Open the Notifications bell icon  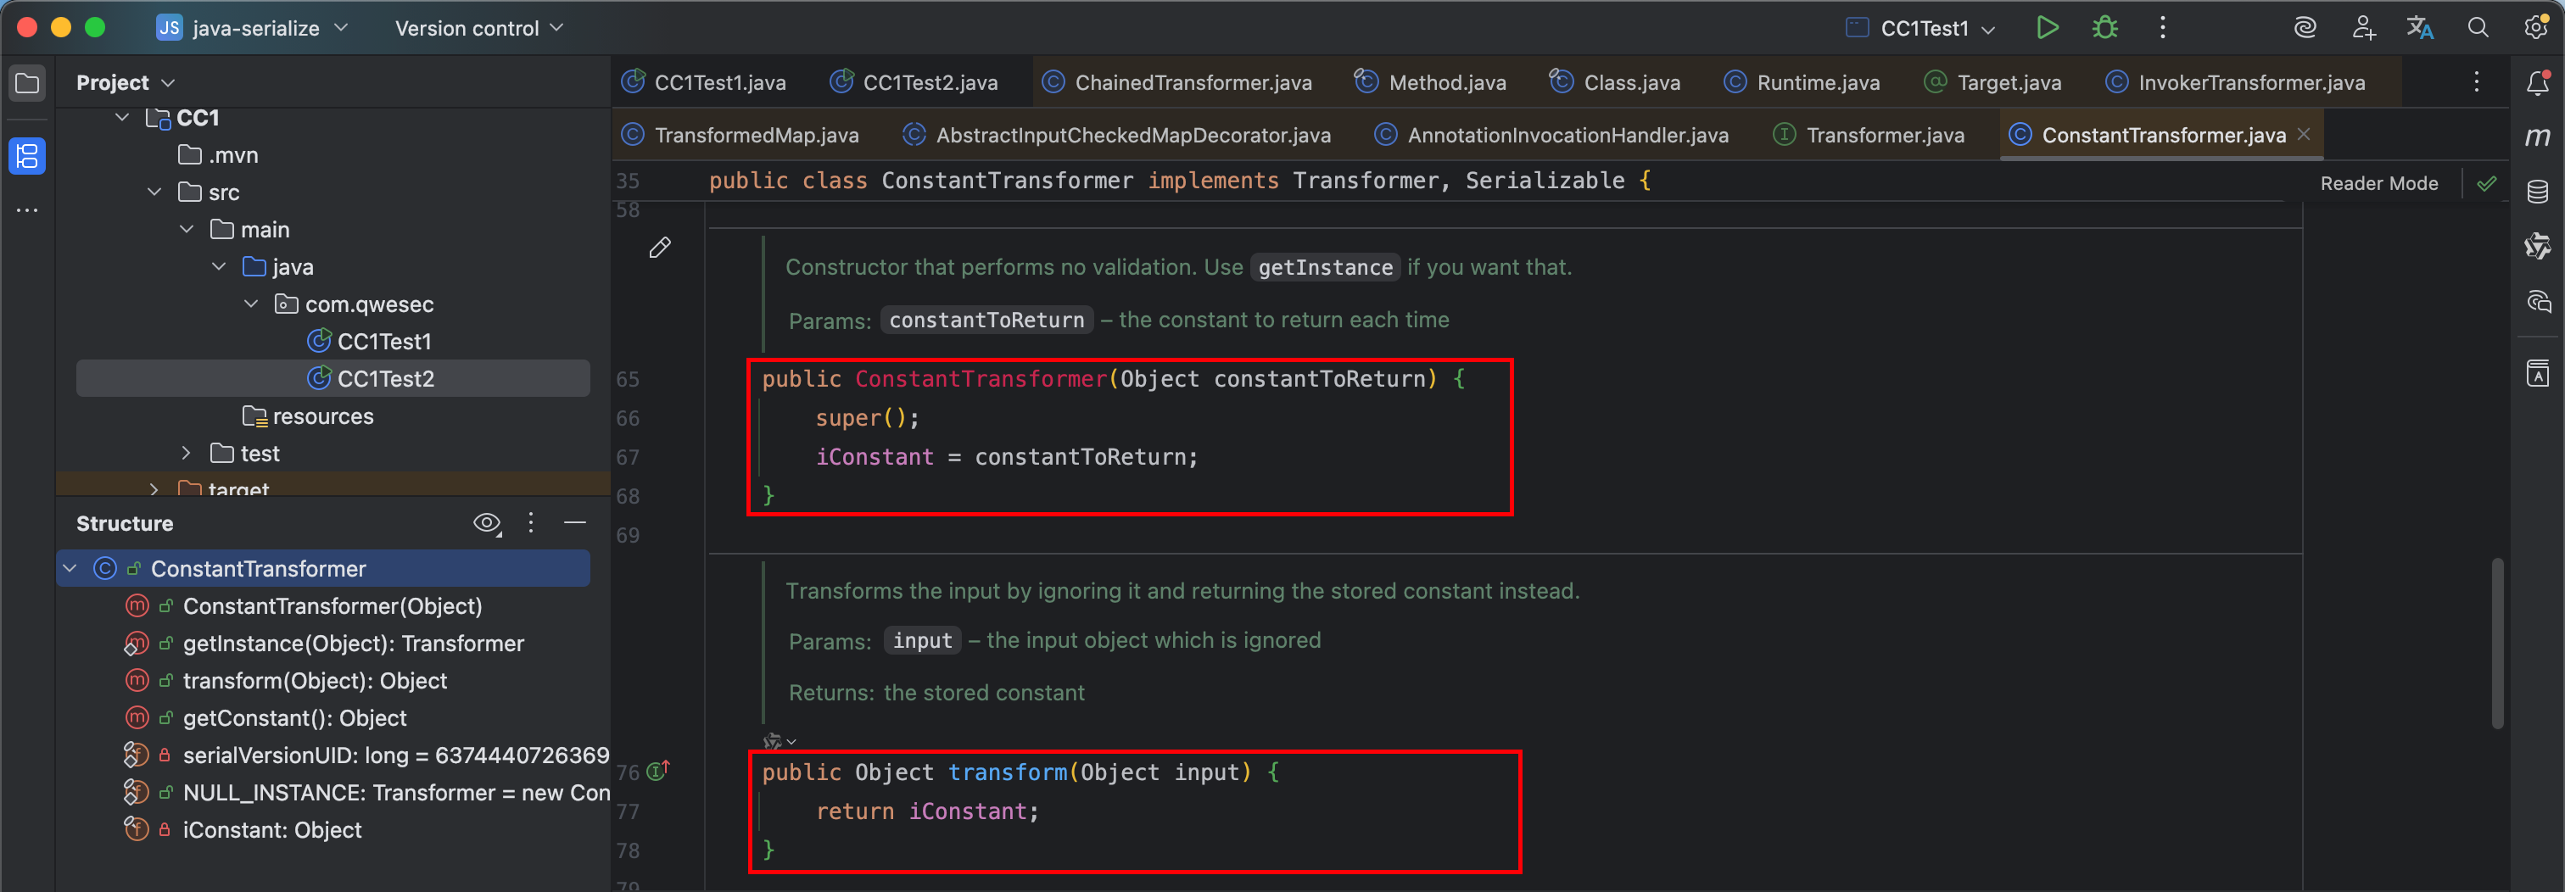click(2537, 84)
